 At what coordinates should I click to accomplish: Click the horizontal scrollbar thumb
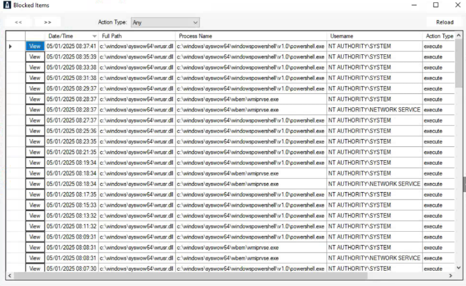(x=191, y=276)
